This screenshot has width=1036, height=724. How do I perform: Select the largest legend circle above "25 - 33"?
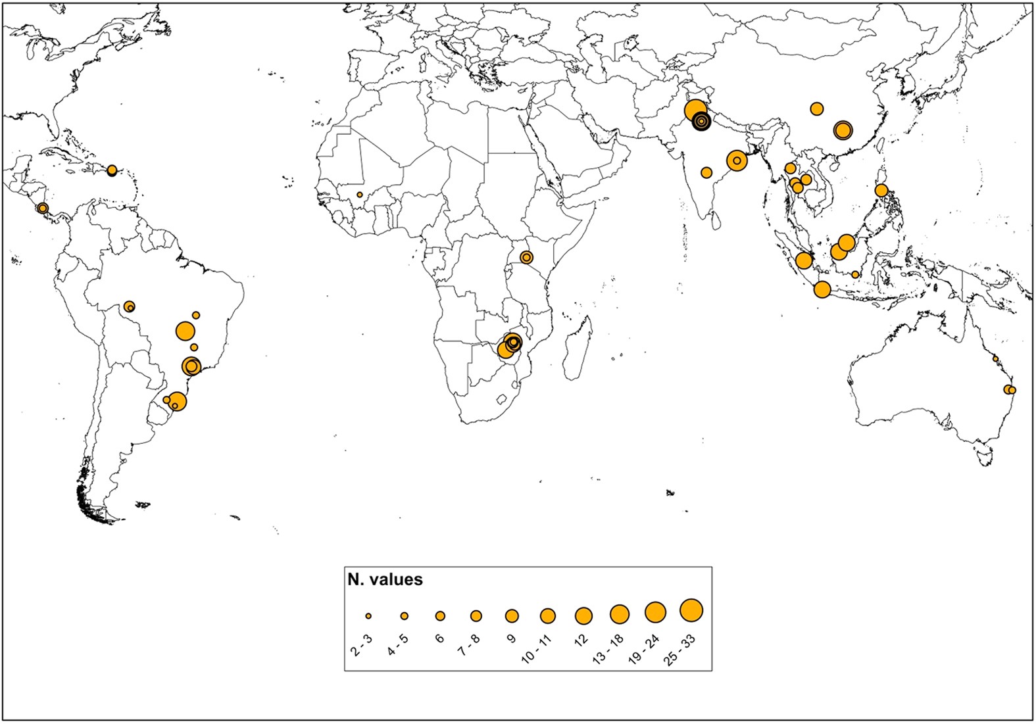coord(691,611)
